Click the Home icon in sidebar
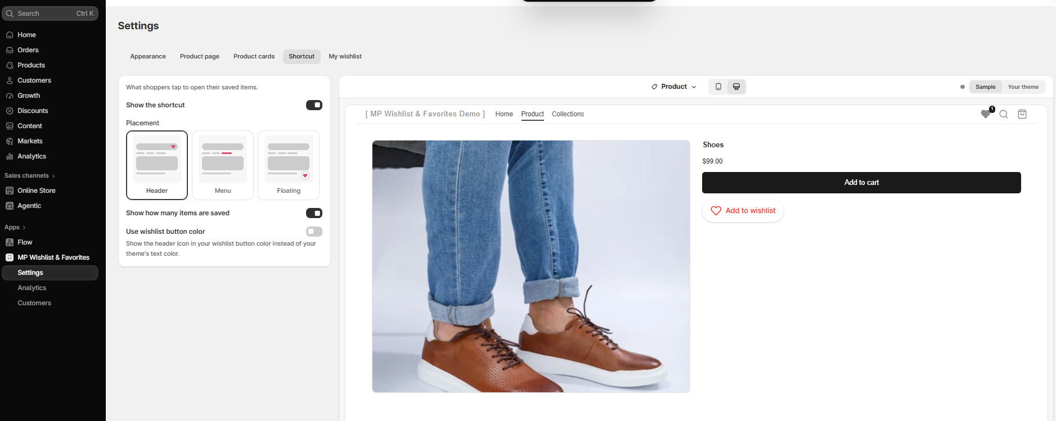The width and height of the screenshot is (1056, 421). [10, 35]
